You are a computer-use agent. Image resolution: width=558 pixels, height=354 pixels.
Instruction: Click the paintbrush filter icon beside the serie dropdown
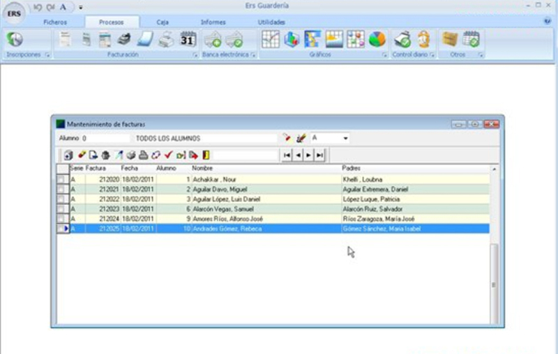click(x=301, y=138)
